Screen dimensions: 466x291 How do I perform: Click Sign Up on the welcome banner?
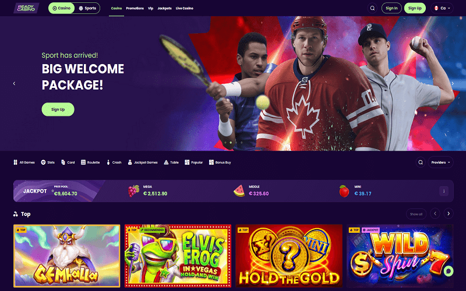tap(58, 109)
